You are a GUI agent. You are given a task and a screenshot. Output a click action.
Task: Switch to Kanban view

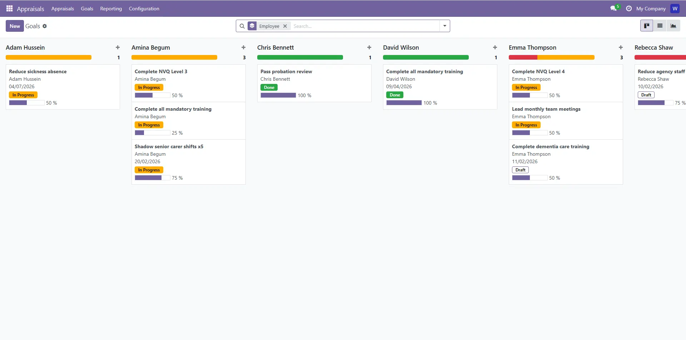(646, 26)
